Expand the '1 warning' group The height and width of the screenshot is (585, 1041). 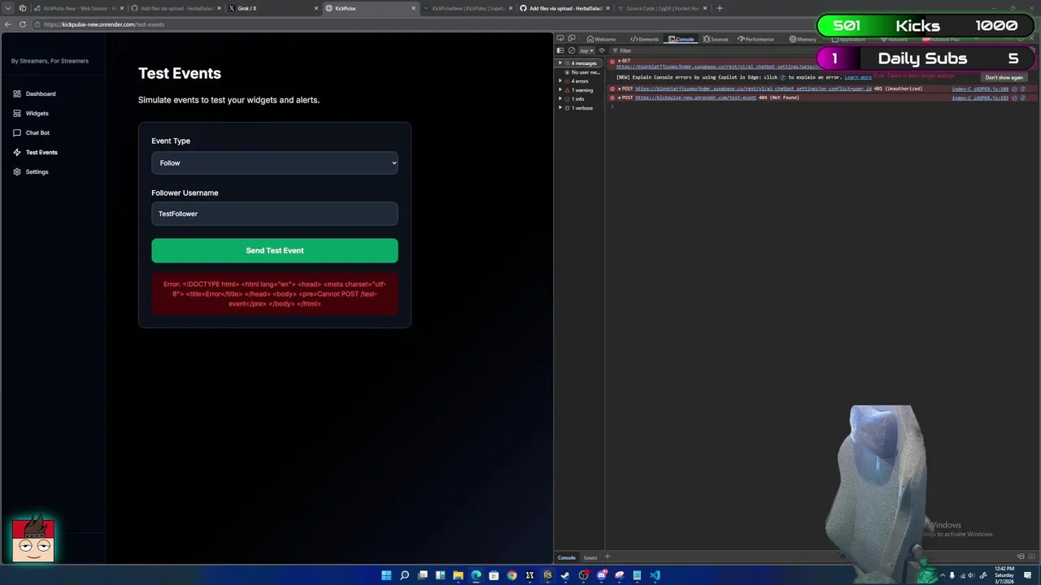coord(560,90)
